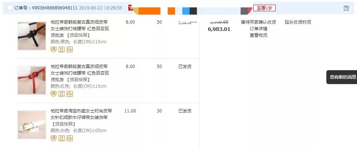Click the 15-day badge on black belt item
357x147 pixels.
coord(62,49)
